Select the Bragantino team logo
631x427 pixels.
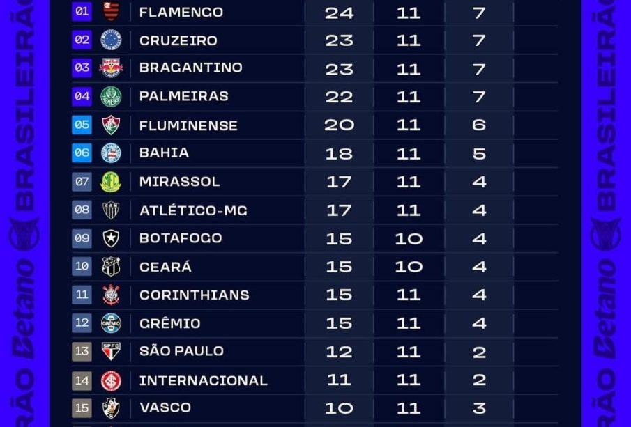111,68
